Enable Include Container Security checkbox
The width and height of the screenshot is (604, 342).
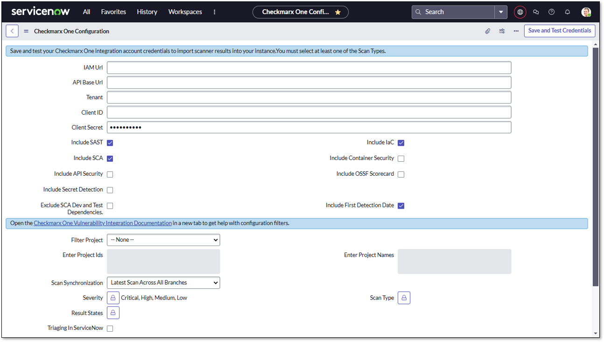pos(401,158)
